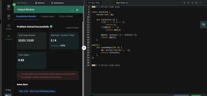
Task: Collapse the class Solution fold at line 8
Action: 91,12
